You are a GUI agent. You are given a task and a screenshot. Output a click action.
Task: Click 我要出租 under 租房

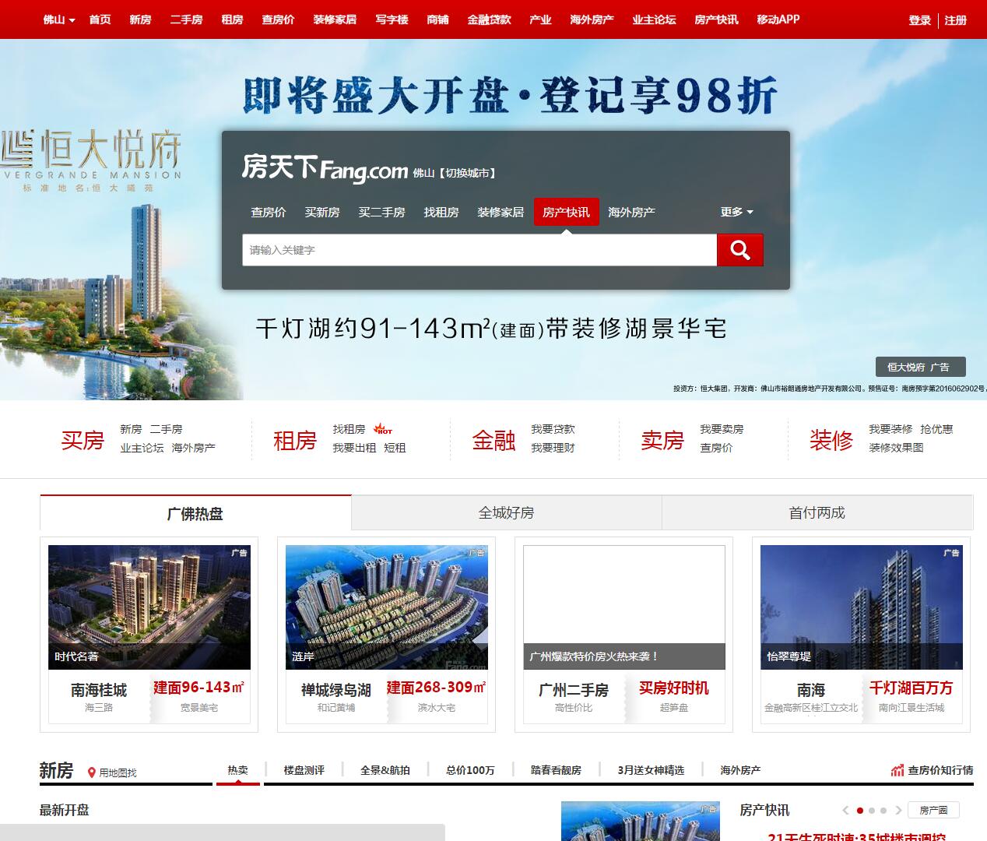354,448
